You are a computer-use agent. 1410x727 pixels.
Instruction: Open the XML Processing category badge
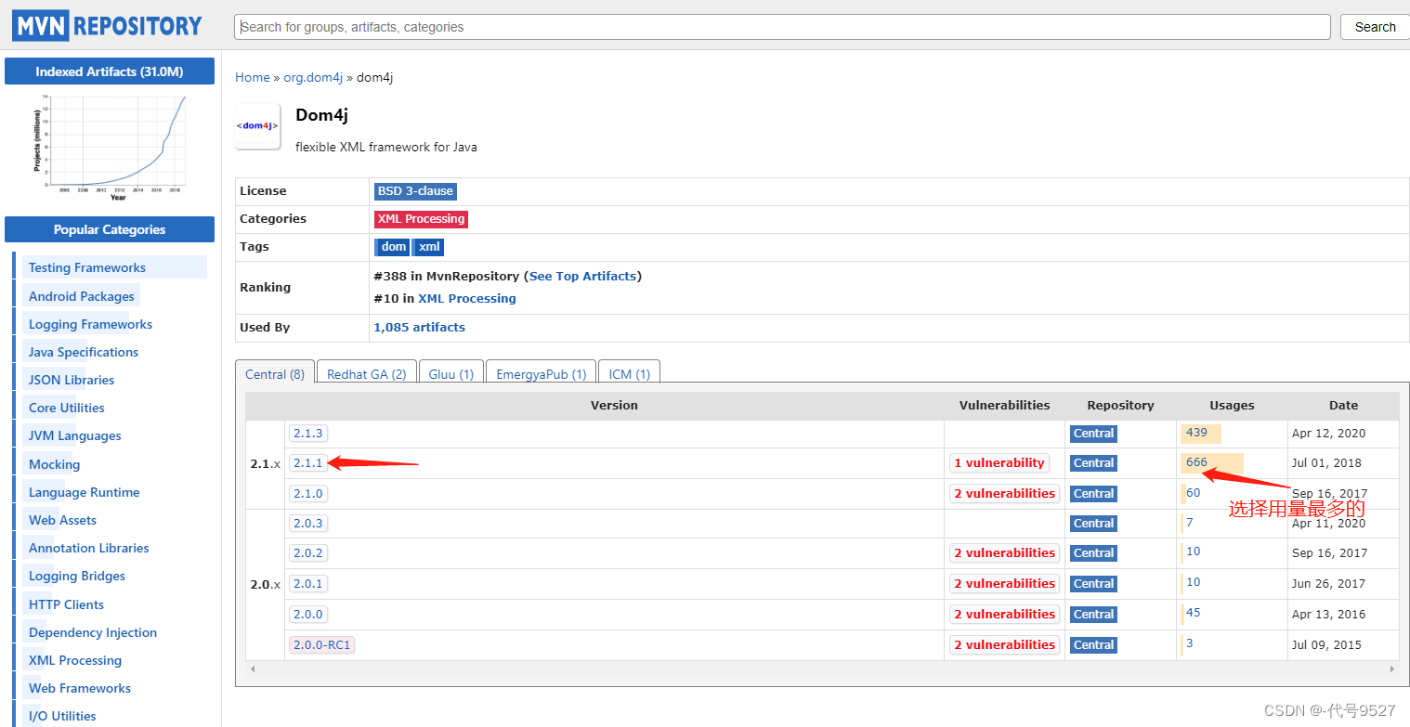tap(421, 219)
